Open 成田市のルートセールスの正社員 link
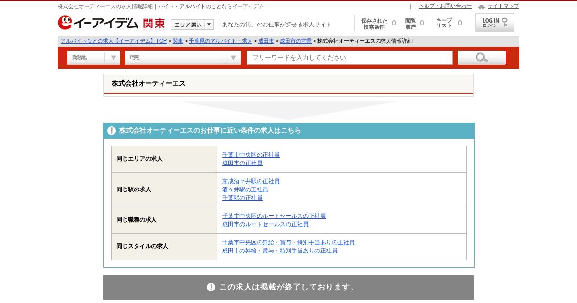Viewport: 577px width, 303px height. tap(265, 224)
